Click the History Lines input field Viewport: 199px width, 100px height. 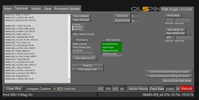pos(75,34)
